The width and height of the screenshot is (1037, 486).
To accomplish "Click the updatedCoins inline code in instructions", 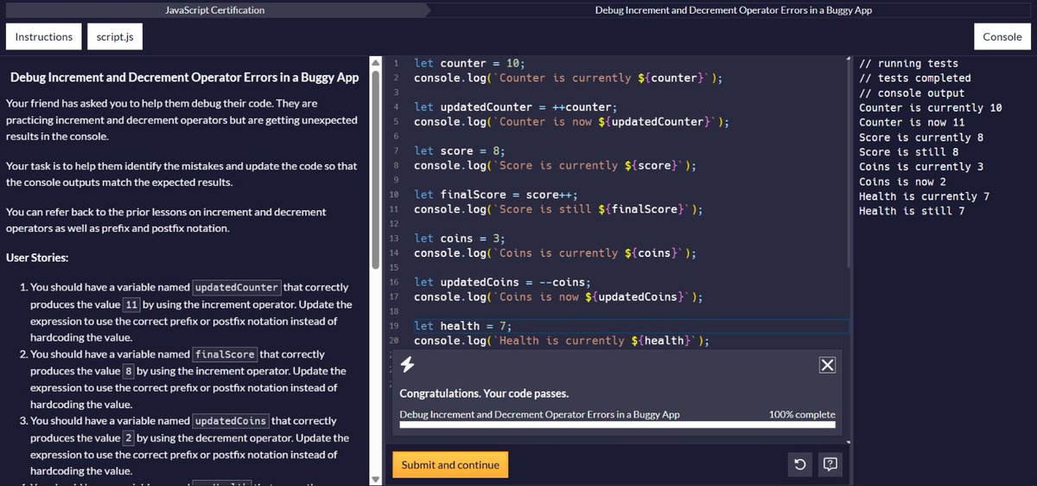I will [231, 421].
